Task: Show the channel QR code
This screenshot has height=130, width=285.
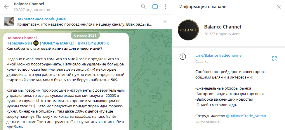Action: [x=274, y=58]
